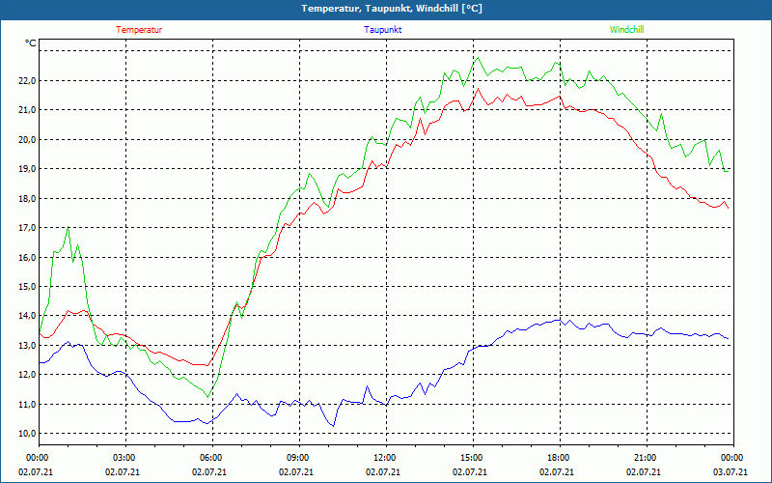Click the 09:00 time axis label
772x483 pixels.
click(296, 458)
